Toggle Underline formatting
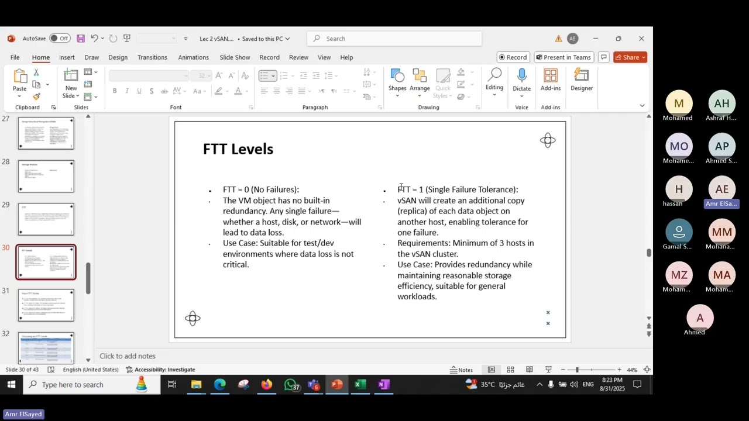749x421 pixels. point(139,91)
